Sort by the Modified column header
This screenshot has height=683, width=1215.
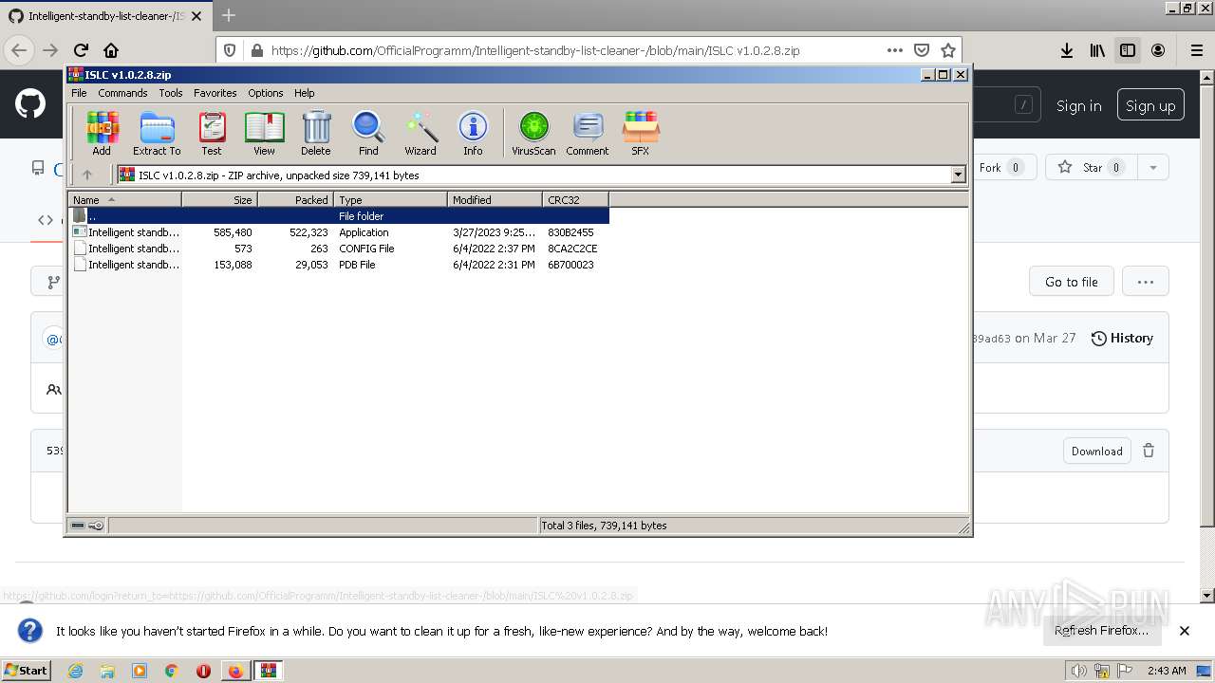(x=495, y=199)
